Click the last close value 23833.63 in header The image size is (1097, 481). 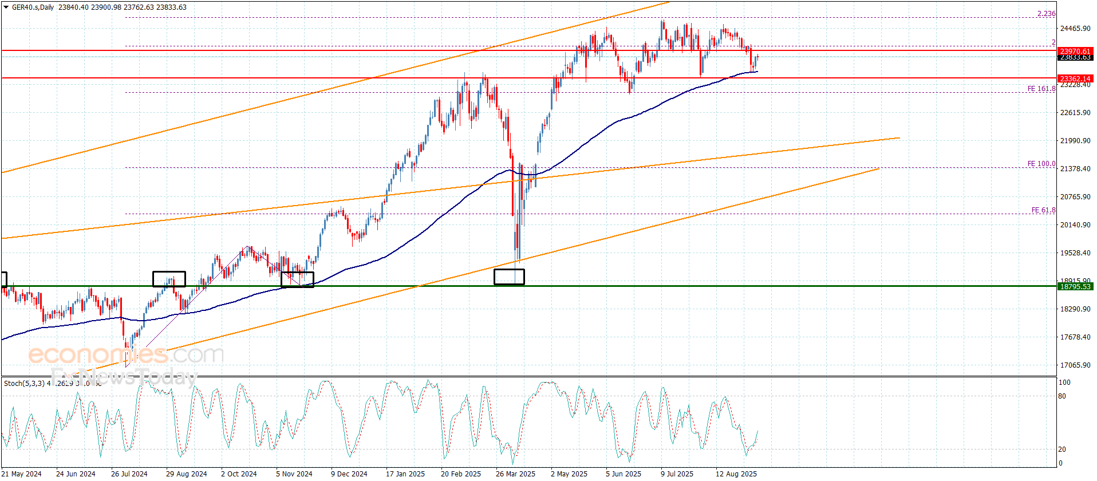click(x=171, y=7)
